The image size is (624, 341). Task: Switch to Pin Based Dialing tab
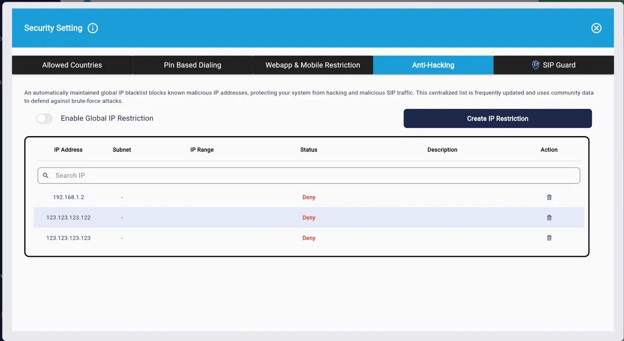click(x=192, y=65)
